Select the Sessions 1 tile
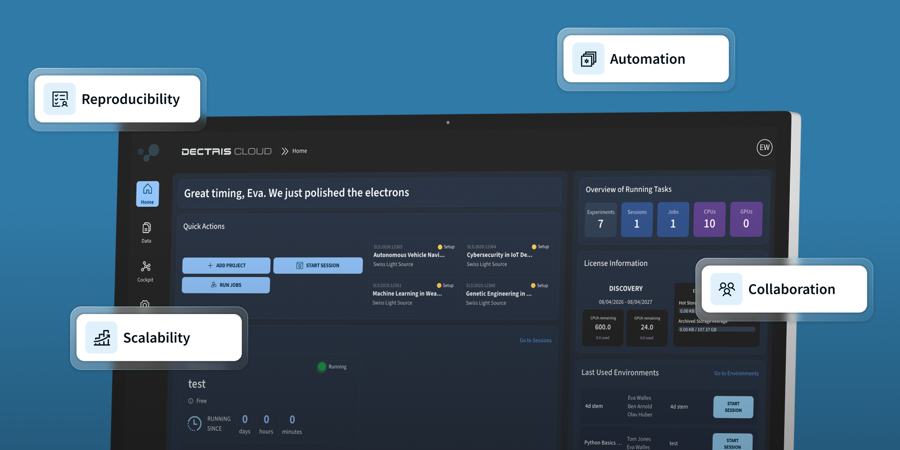900x450 pixels. click(x=637, y=219)
